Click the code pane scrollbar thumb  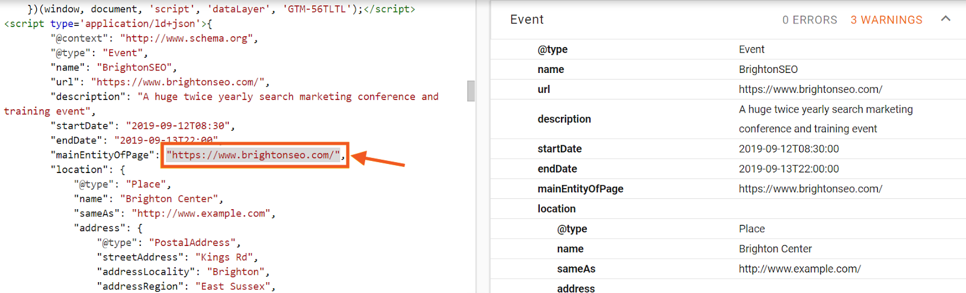tap(471, 91)
